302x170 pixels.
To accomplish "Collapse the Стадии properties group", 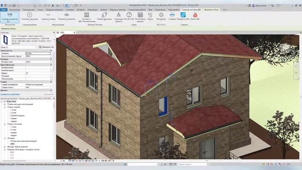I will 51,82.
